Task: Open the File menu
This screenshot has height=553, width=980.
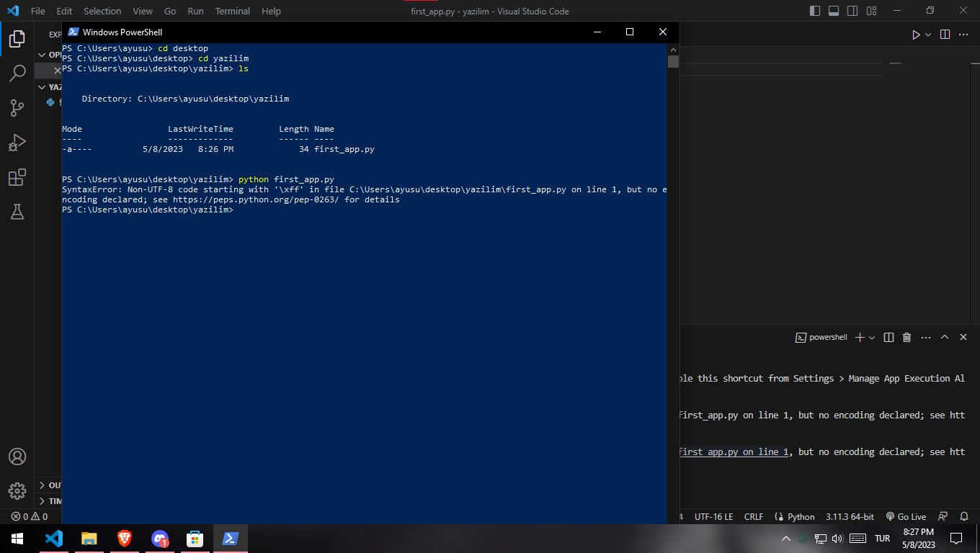Action: (38, 11)
